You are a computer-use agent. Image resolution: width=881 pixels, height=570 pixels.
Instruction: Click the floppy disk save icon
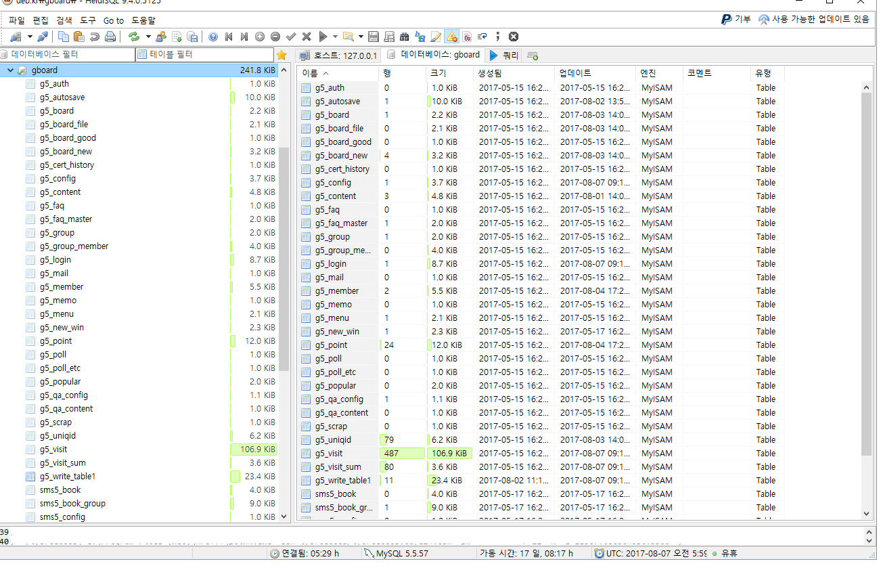(x=373, y=37)
